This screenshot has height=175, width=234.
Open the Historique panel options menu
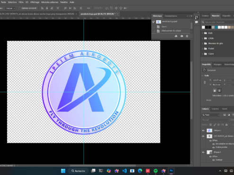point(191,16)
